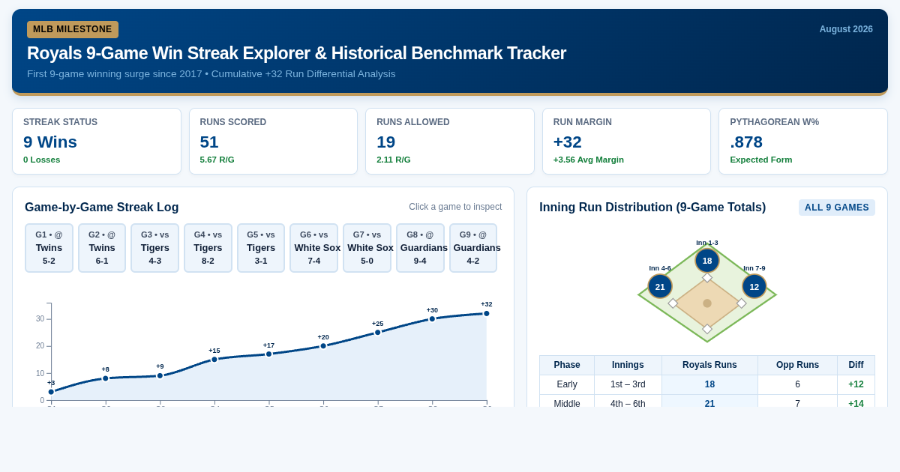Click the Royals Runs column header
This screenshot has height=472, width=900.
(x=709, y=365)
